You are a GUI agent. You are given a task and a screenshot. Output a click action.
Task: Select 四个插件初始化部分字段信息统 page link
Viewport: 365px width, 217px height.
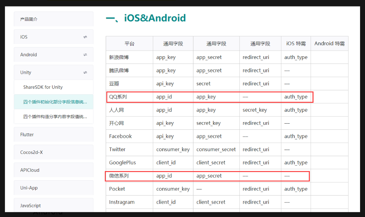54,102
